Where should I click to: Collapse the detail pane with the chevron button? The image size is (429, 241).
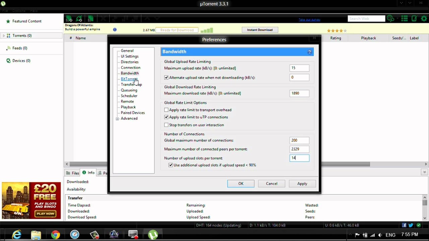424,172
